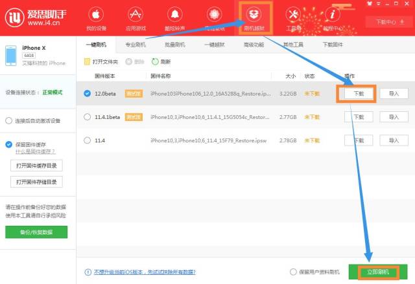Open 应用游戏 apps and games icon
Viewport: 415px width, 284px height.
[136, 14]
